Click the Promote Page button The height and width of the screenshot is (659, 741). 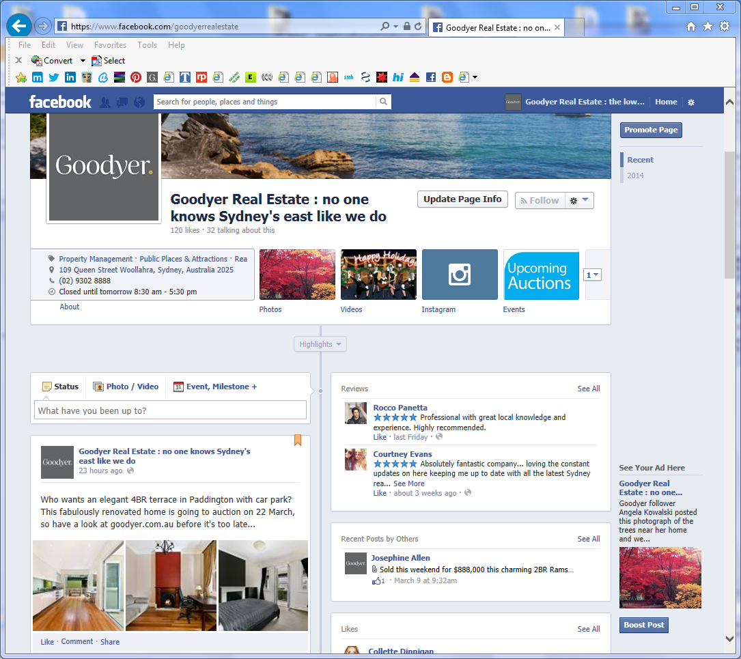click(650, 130)
